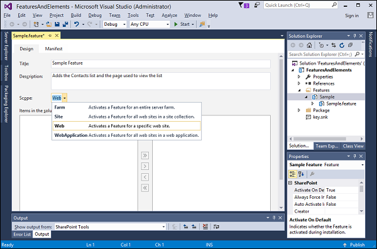Open the Show output from dropdown

110,226
